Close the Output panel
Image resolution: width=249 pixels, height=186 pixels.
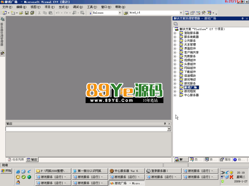point(169,124)
